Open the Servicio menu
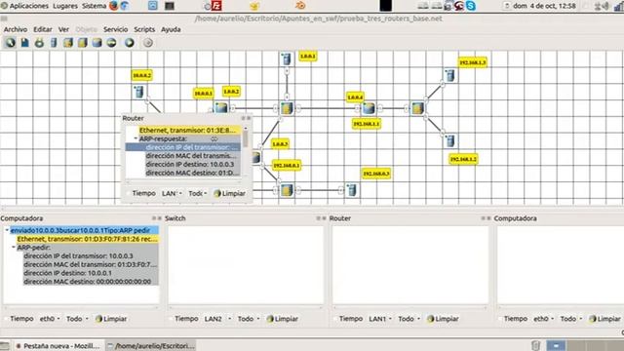This screenshot has height=351, width=624. coord(115,29)
